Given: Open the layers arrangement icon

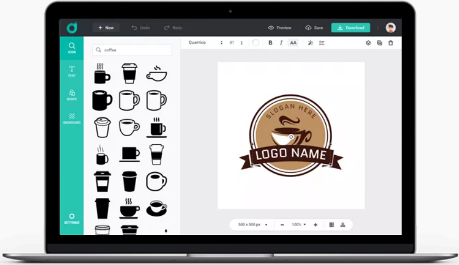Looking at the screenshot, I should coord(368,43).
